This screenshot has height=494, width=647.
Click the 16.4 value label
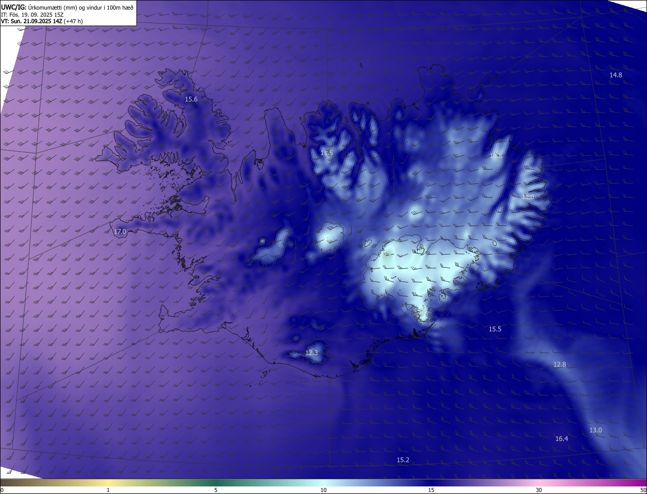click(562, 438)
